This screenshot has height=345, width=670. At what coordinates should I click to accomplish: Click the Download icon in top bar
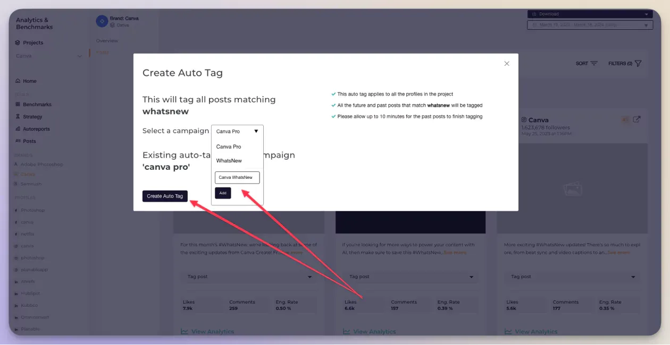pyautogui.click(x=533, y=14)
